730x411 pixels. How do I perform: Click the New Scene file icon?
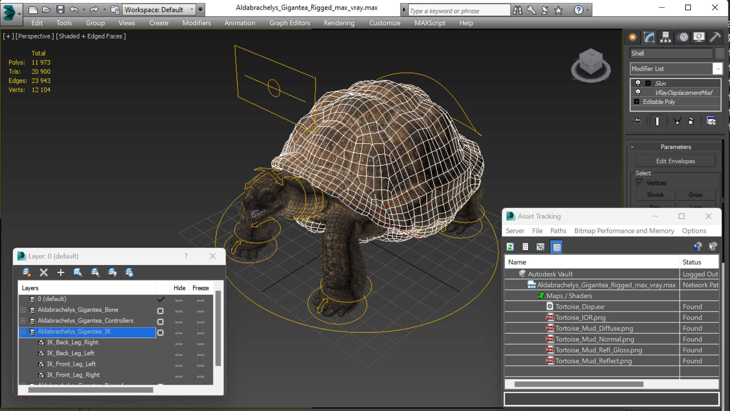33,10
